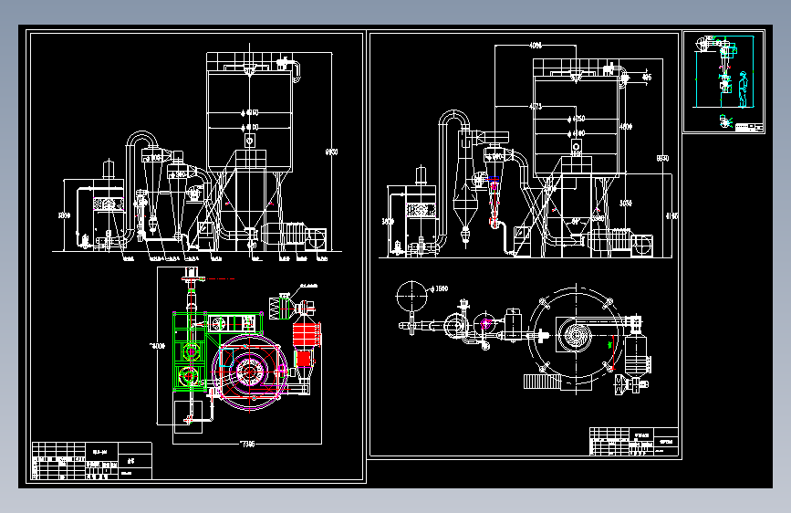Select the φ1600 circle in right plan view
791x513 pixels.
click(x=411, y=296)
